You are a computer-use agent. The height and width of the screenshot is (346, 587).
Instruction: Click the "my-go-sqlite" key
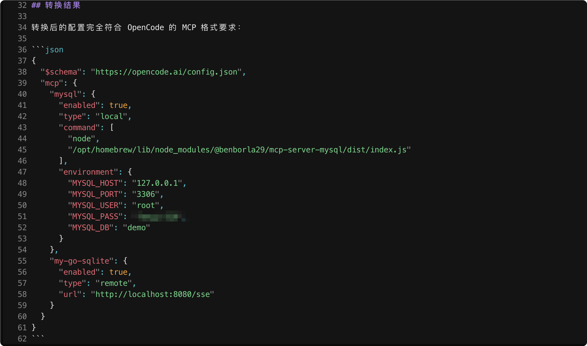pyautogui.click(x=82, y=261)
